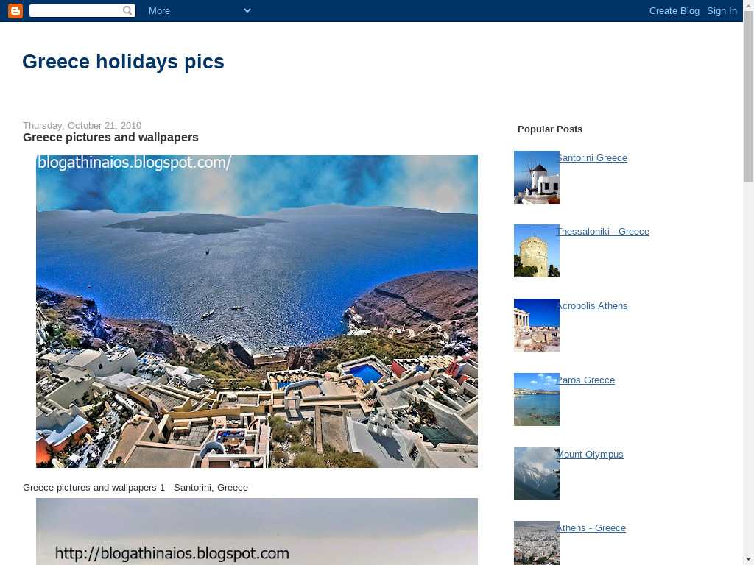
Task: Click the Sign In link
Action: [x=722, y=10]
